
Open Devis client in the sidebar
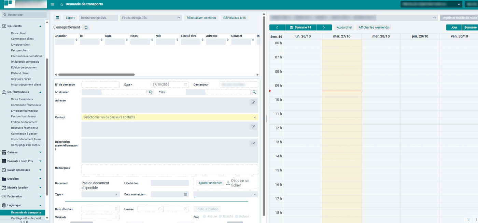coord(18,33)
